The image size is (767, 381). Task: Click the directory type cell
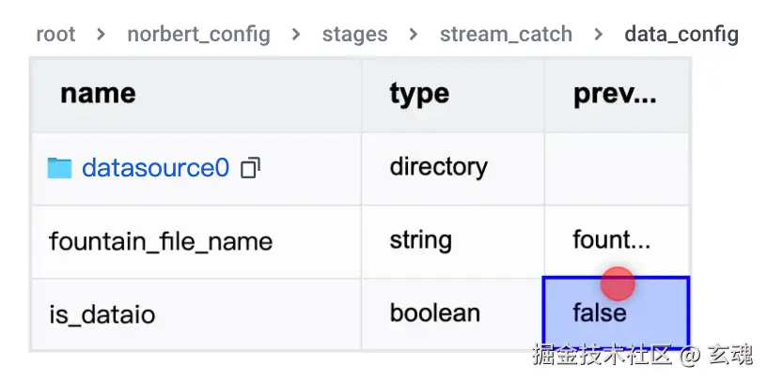tap(438, 167)
